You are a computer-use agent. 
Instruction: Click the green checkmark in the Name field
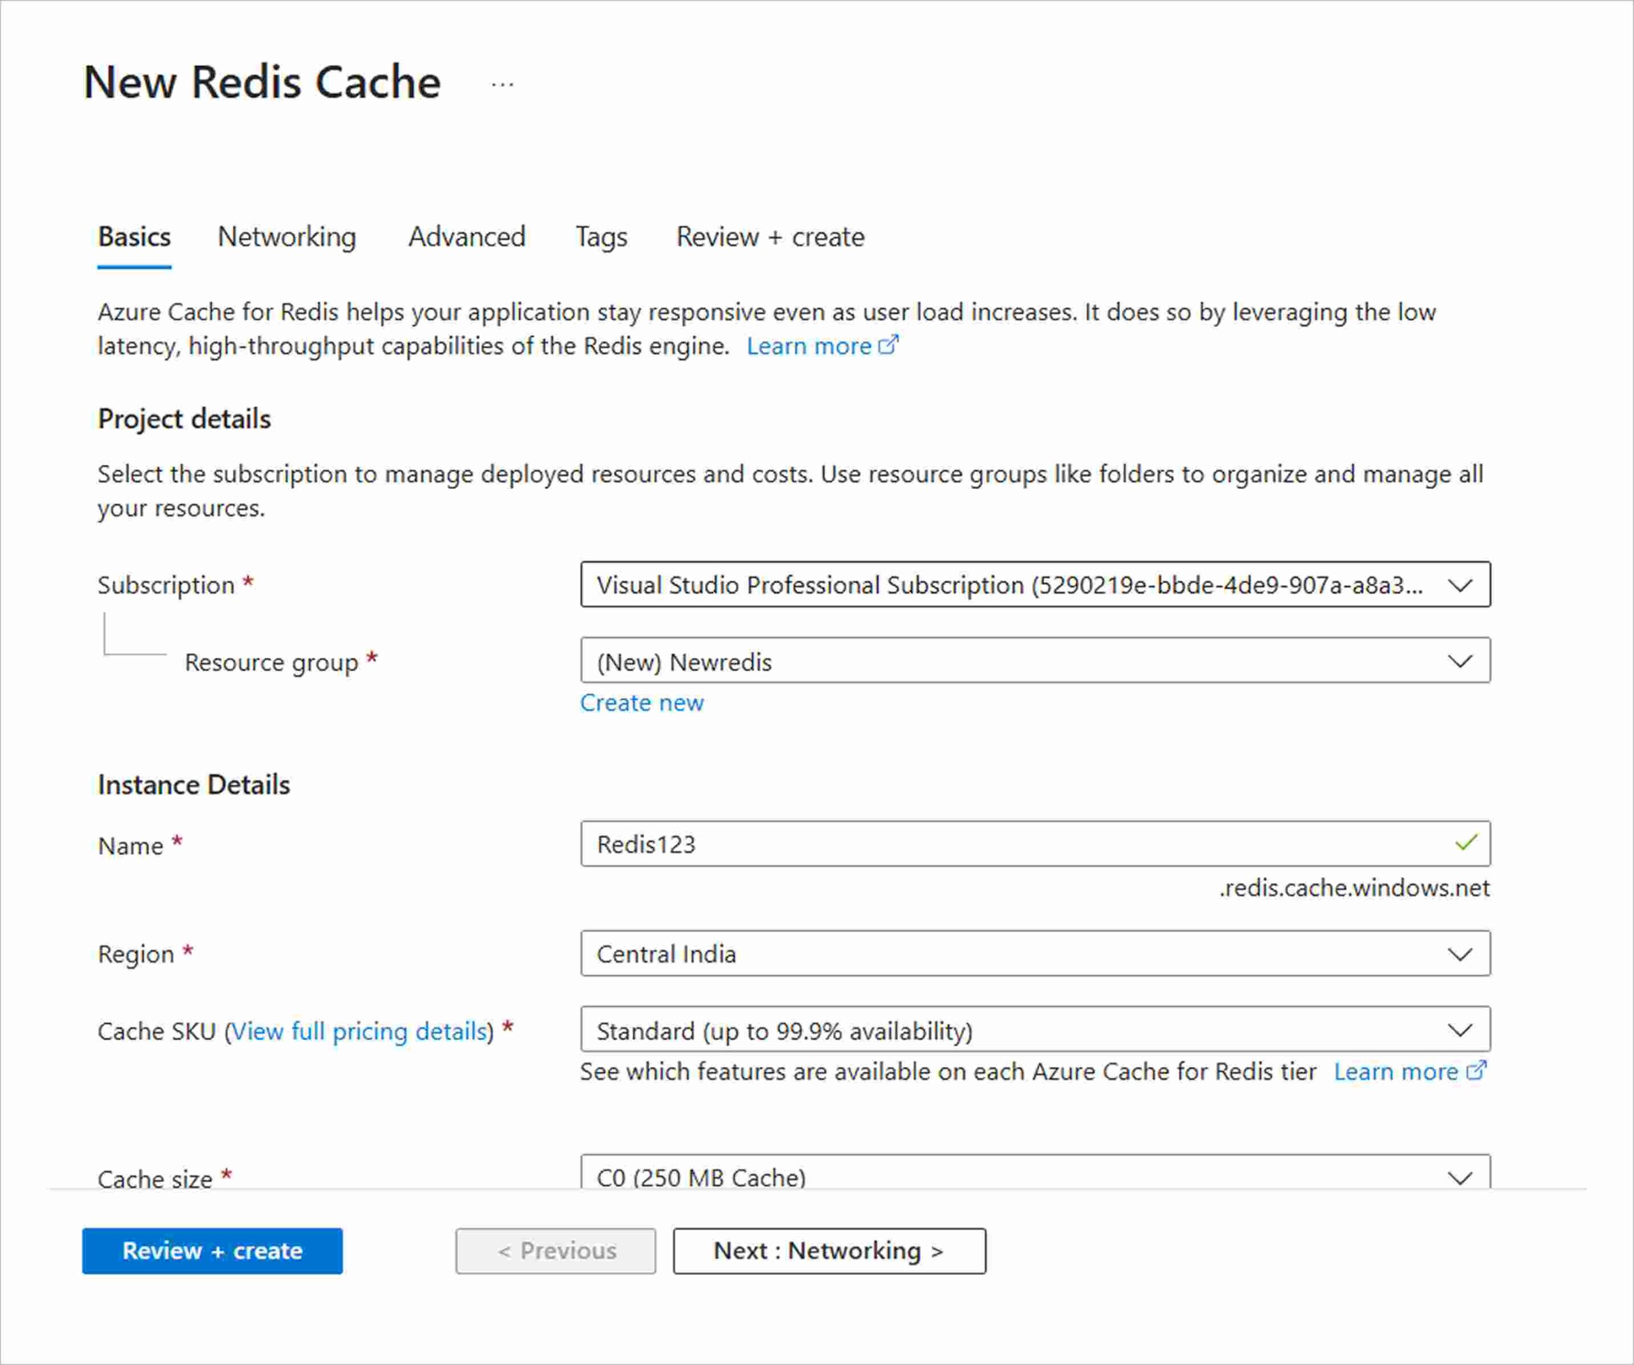(x=1466, y=843)
